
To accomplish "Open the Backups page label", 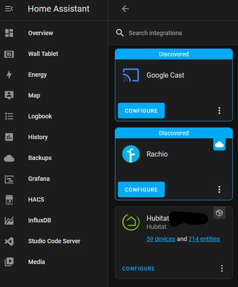I will 40,158.
